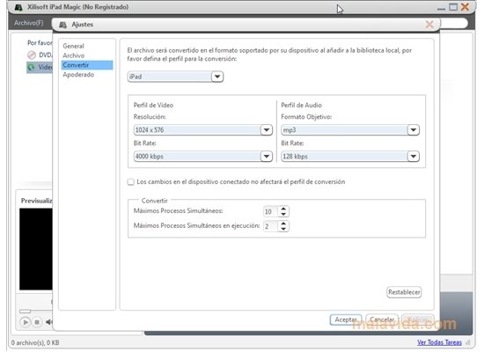The image size is (484, 352).
Task: Close the Xilisoft iPad Magic window
Action: click(x=465, y=7)
